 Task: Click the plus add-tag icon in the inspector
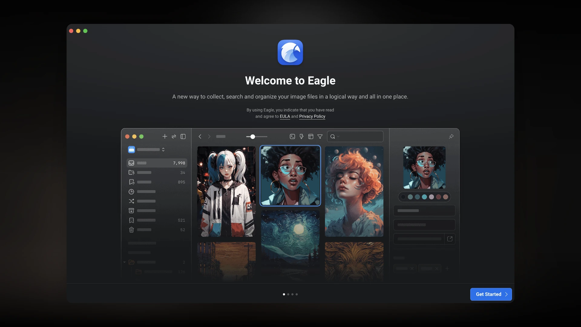tap(447, 269)
